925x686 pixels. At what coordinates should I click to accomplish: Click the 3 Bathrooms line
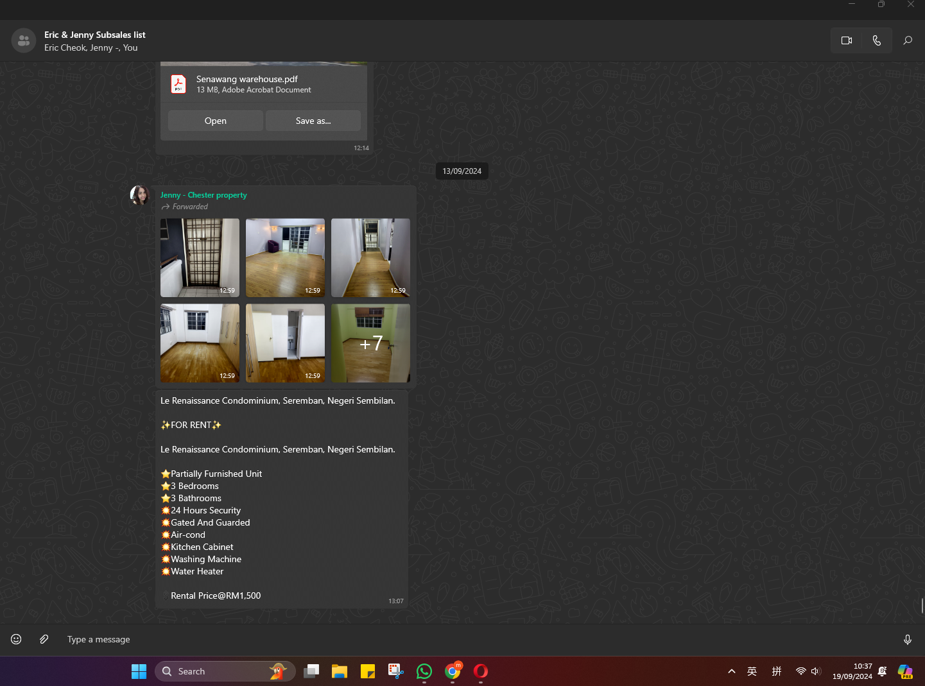pos(191,498)
